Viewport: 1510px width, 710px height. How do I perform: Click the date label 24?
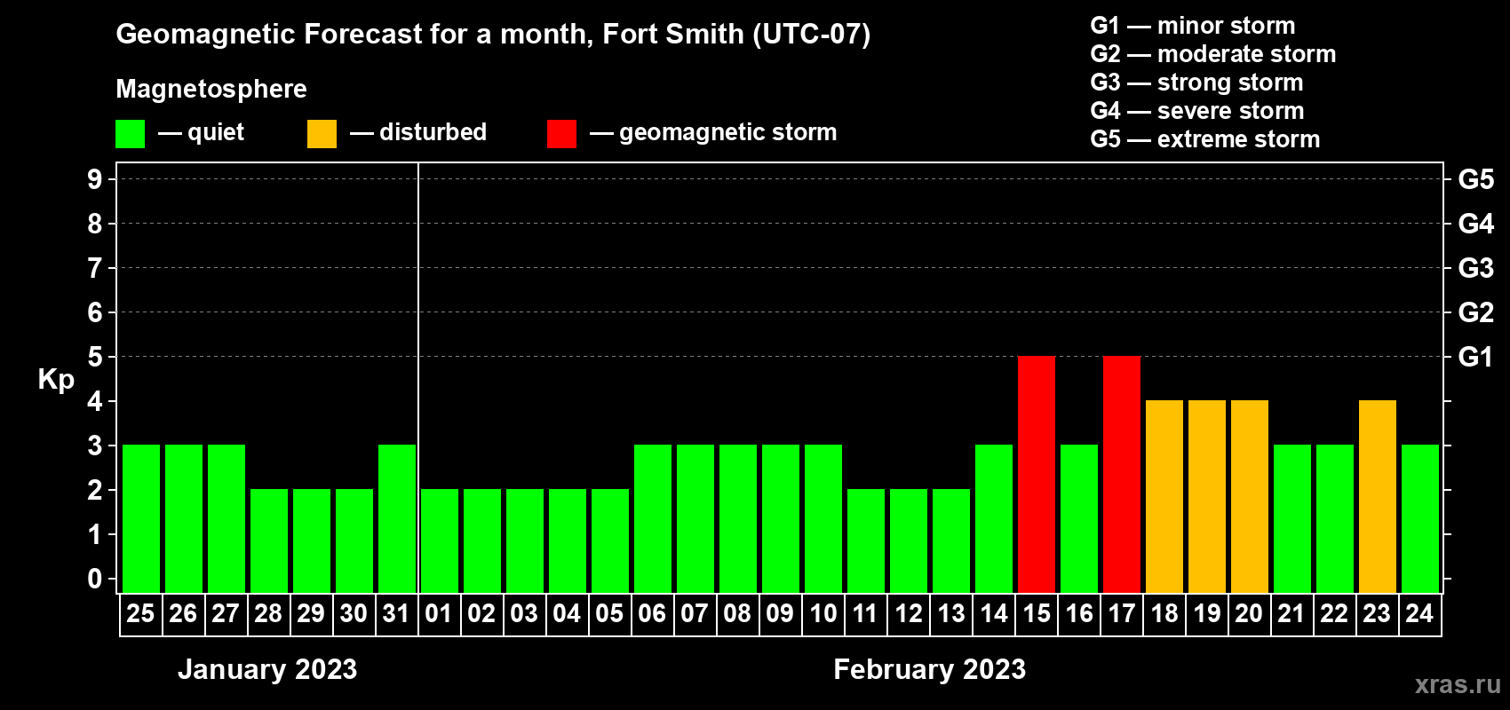pyautogui.click(x=1419, y=613)
